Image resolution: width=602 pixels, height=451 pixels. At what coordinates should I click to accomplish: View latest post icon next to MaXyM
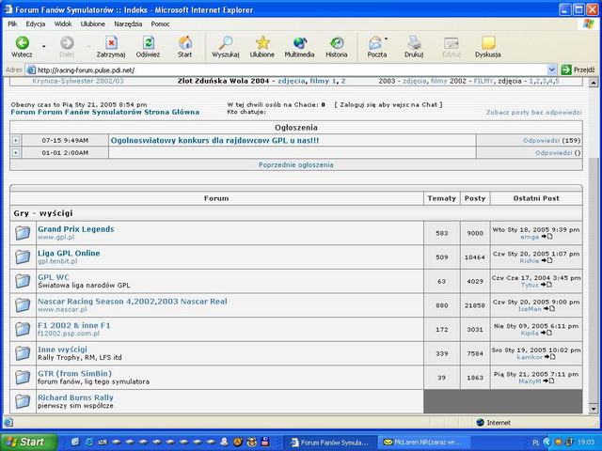[549, 381]
